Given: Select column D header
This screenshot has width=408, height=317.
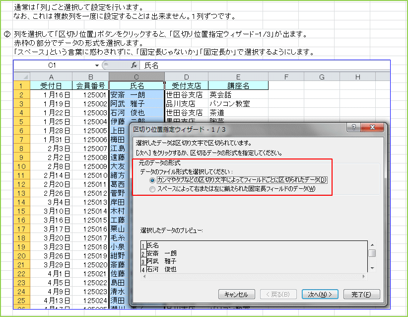Looking at the screenshot, I should click(x=186, y=77).
